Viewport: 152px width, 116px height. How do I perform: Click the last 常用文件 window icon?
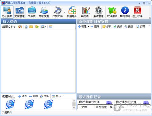(50, 27)
